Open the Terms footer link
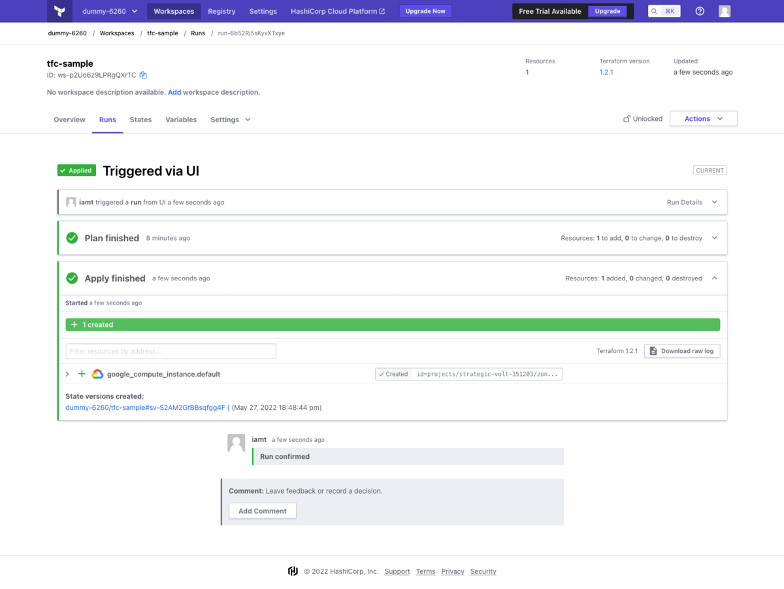Viewport: 784px width, 589px height. click(425, 571)
